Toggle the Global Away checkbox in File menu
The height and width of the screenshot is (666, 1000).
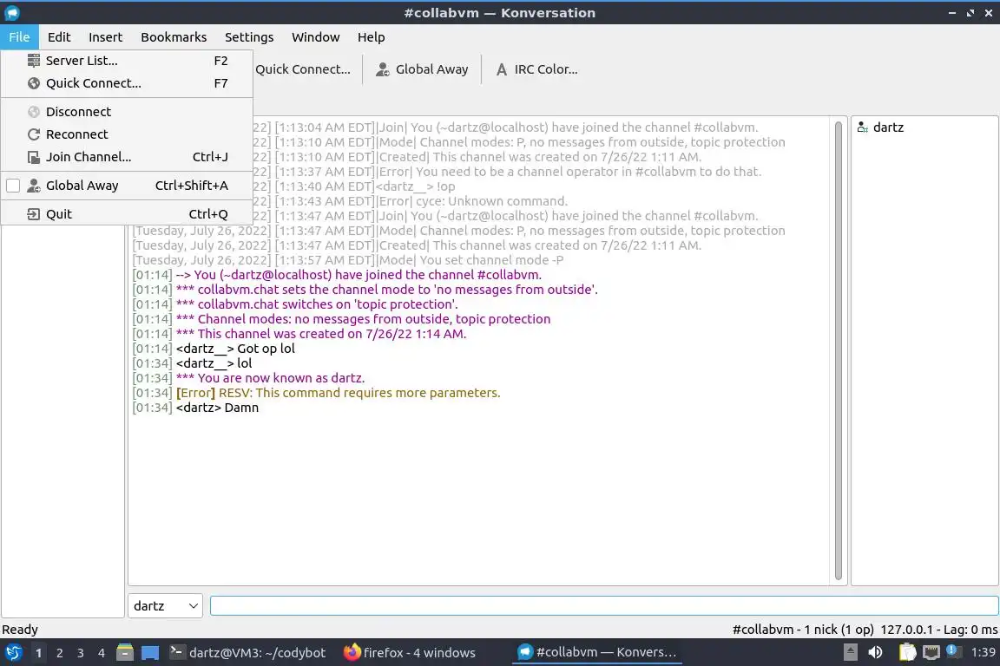[x=13, y=186]
